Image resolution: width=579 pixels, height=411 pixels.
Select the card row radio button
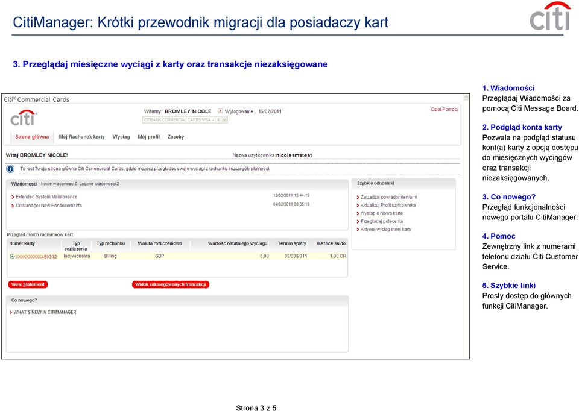coord(12,256)
